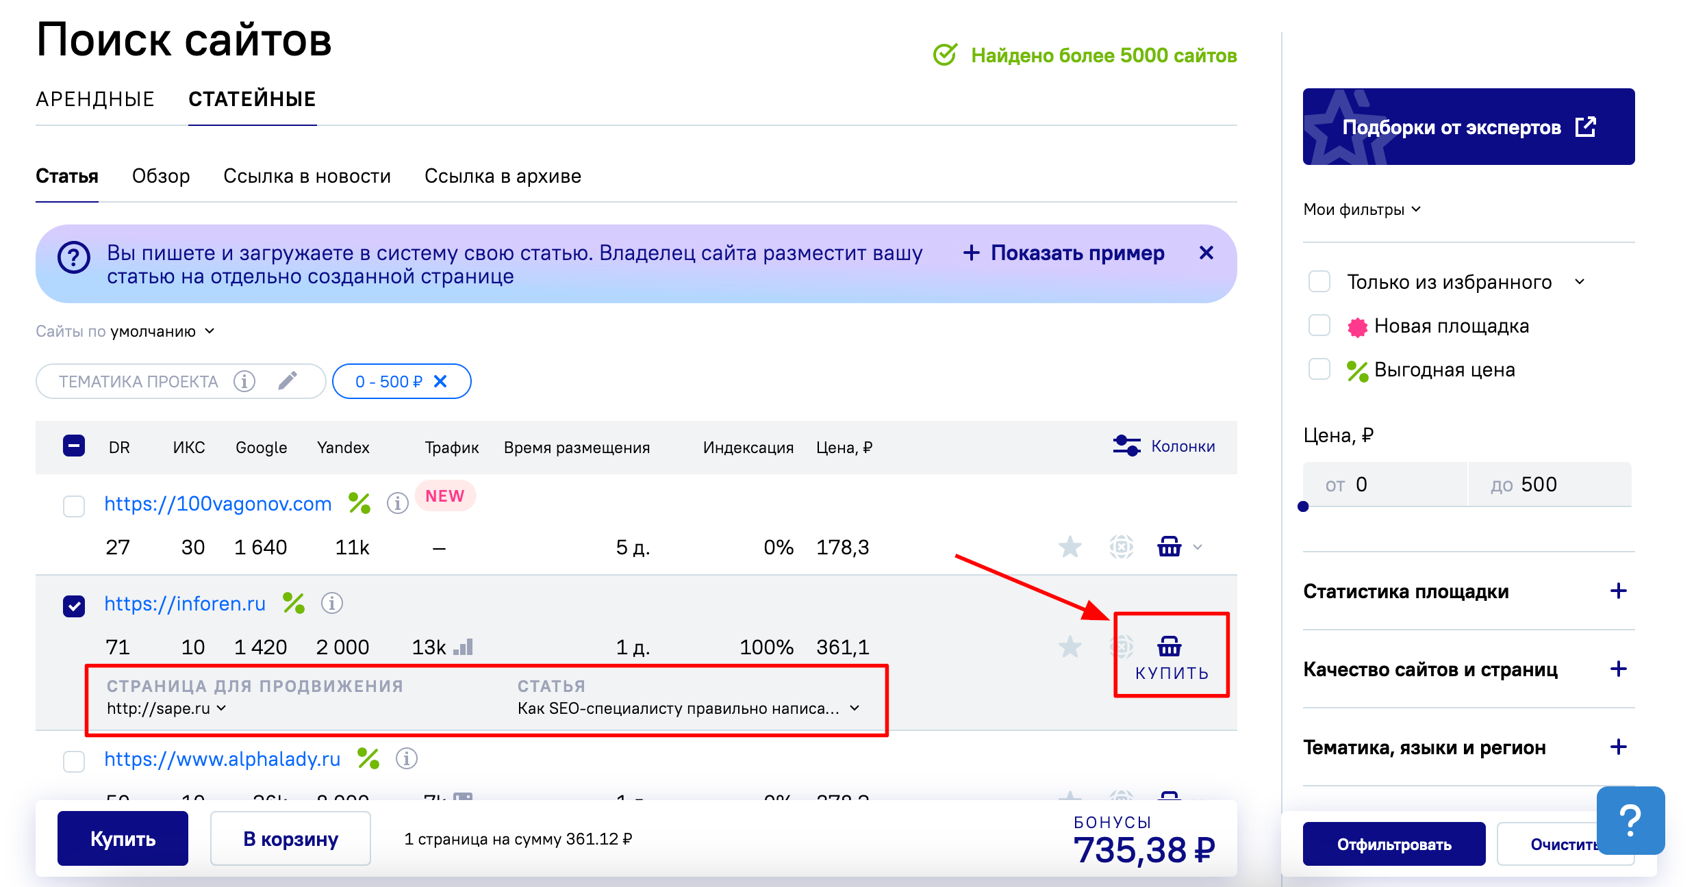Viewport: 1694px width, 887px height.
Task: Open the Колонки column settings
Action: 1163,446
